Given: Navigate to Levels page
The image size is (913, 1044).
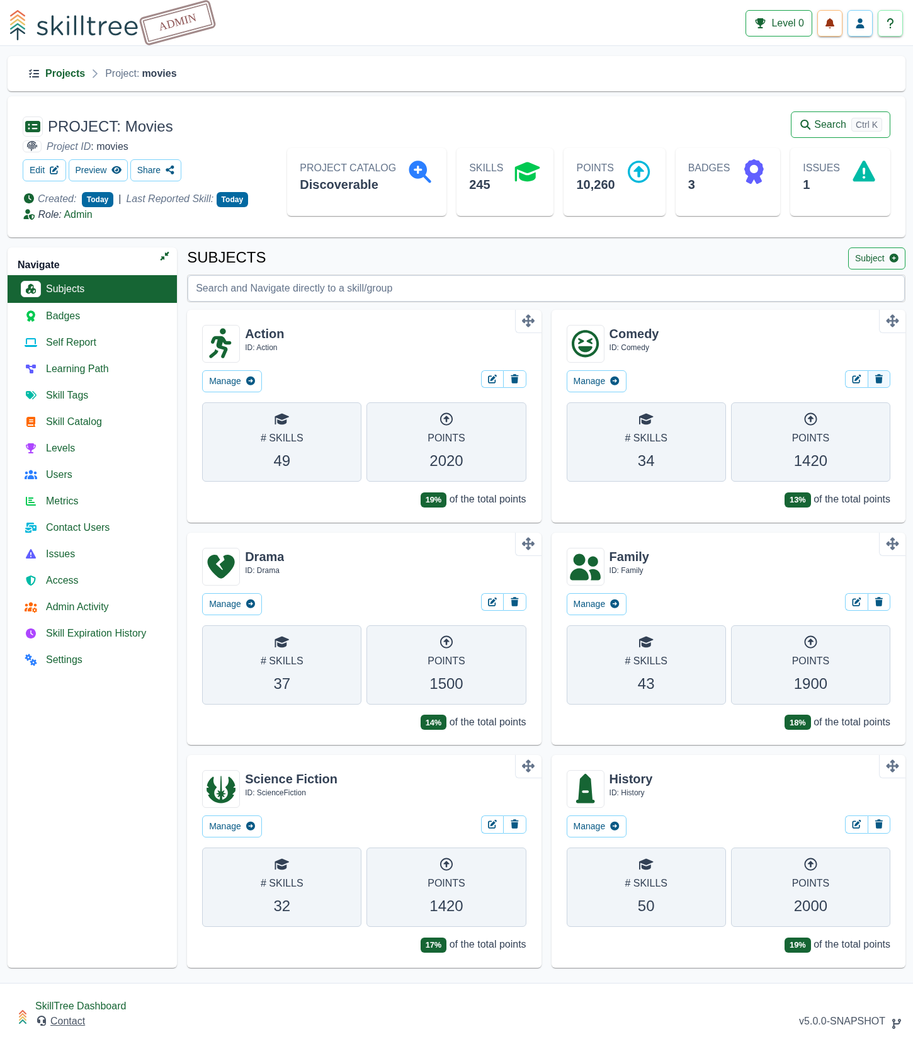Looking at the screenshot, I should point(92,448).
